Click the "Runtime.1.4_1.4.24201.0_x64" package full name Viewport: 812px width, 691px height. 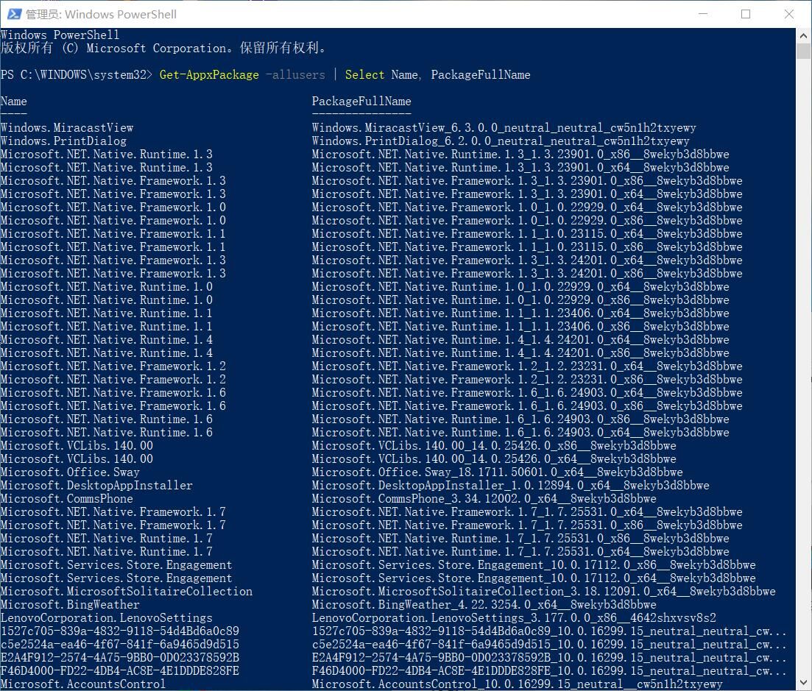click(520, 339)
